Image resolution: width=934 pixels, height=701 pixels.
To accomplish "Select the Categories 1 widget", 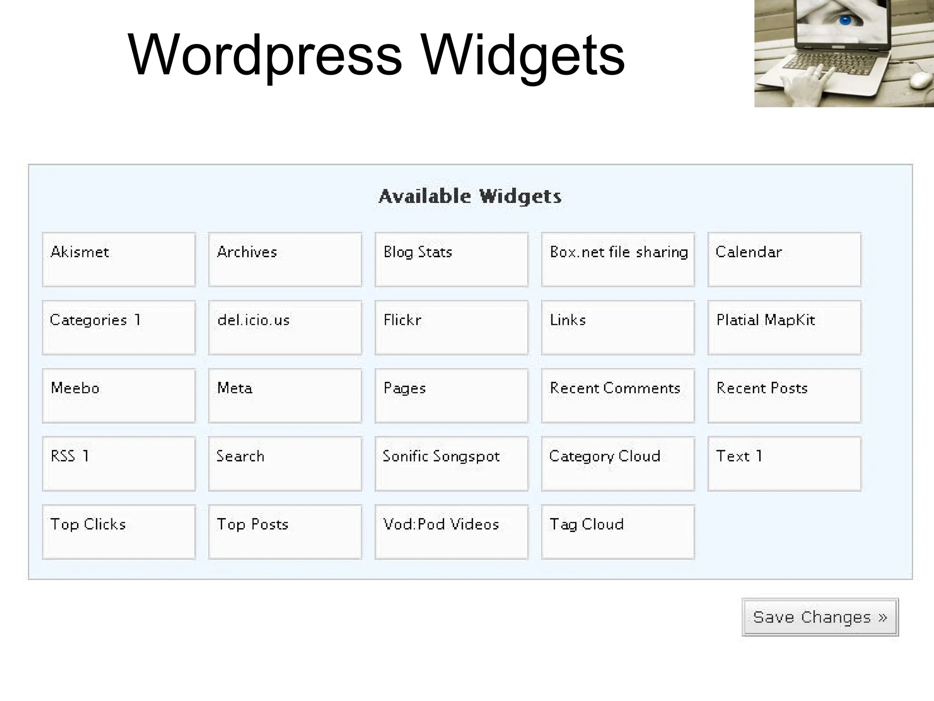I will (x=119, y=327).
